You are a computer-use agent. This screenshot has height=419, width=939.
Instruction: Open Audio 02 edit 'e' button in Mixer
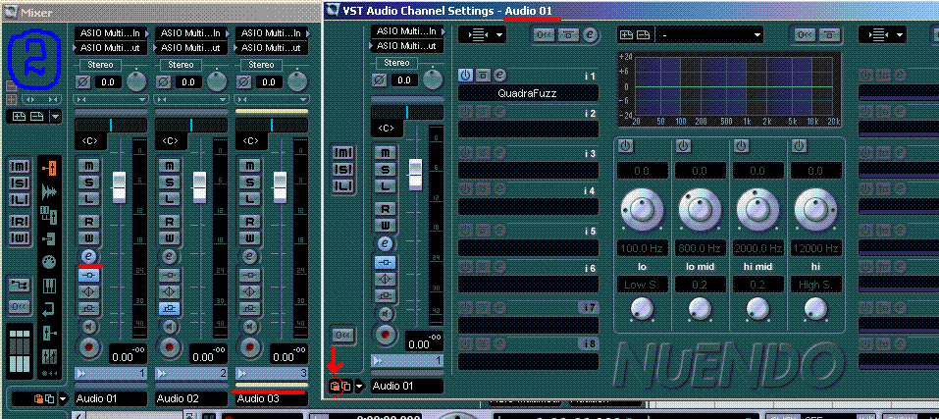170,256
